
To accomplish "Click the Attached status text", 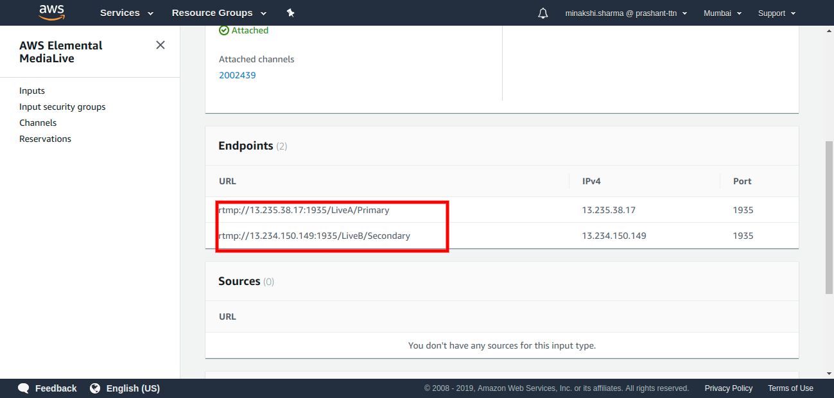I will tap(250, 30).
